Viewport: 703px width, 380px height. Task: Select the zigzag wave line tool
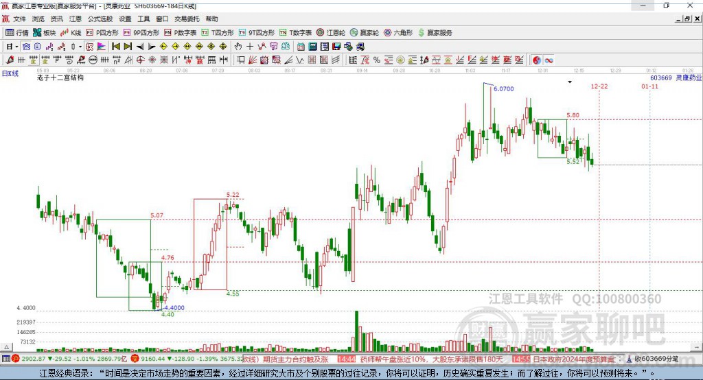point(300,60)
